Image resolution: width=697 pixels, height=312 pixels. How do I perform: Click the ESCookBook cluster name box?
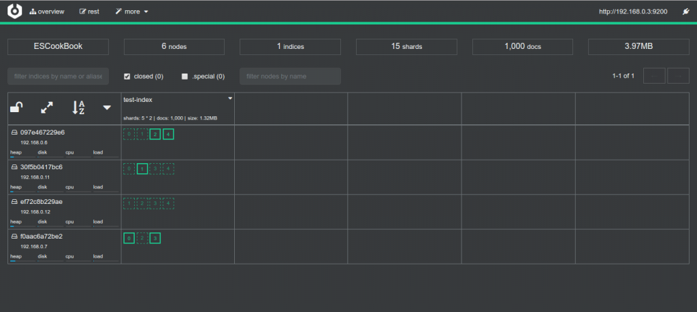59,47
